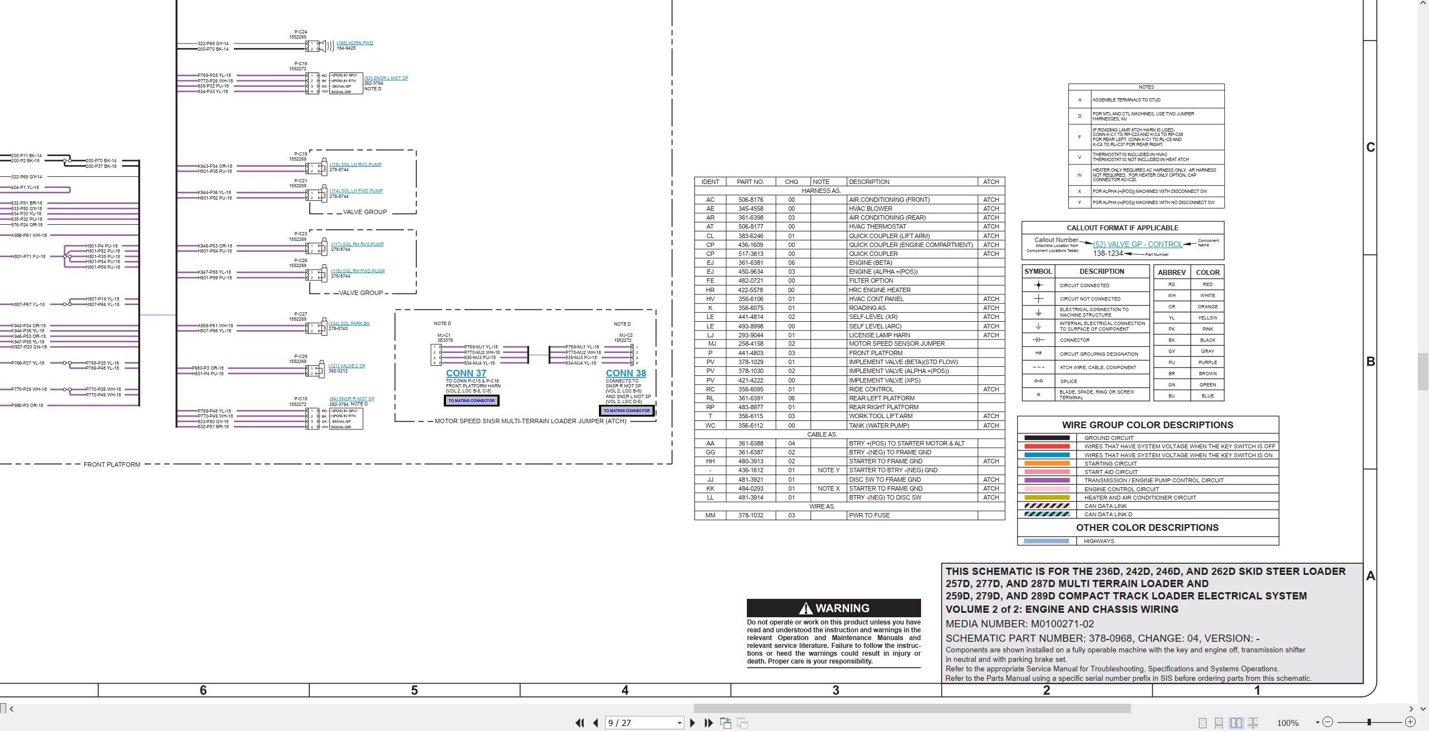Click the NOTES table header
Screen dimensions: 1429x731
[1146, 87]
